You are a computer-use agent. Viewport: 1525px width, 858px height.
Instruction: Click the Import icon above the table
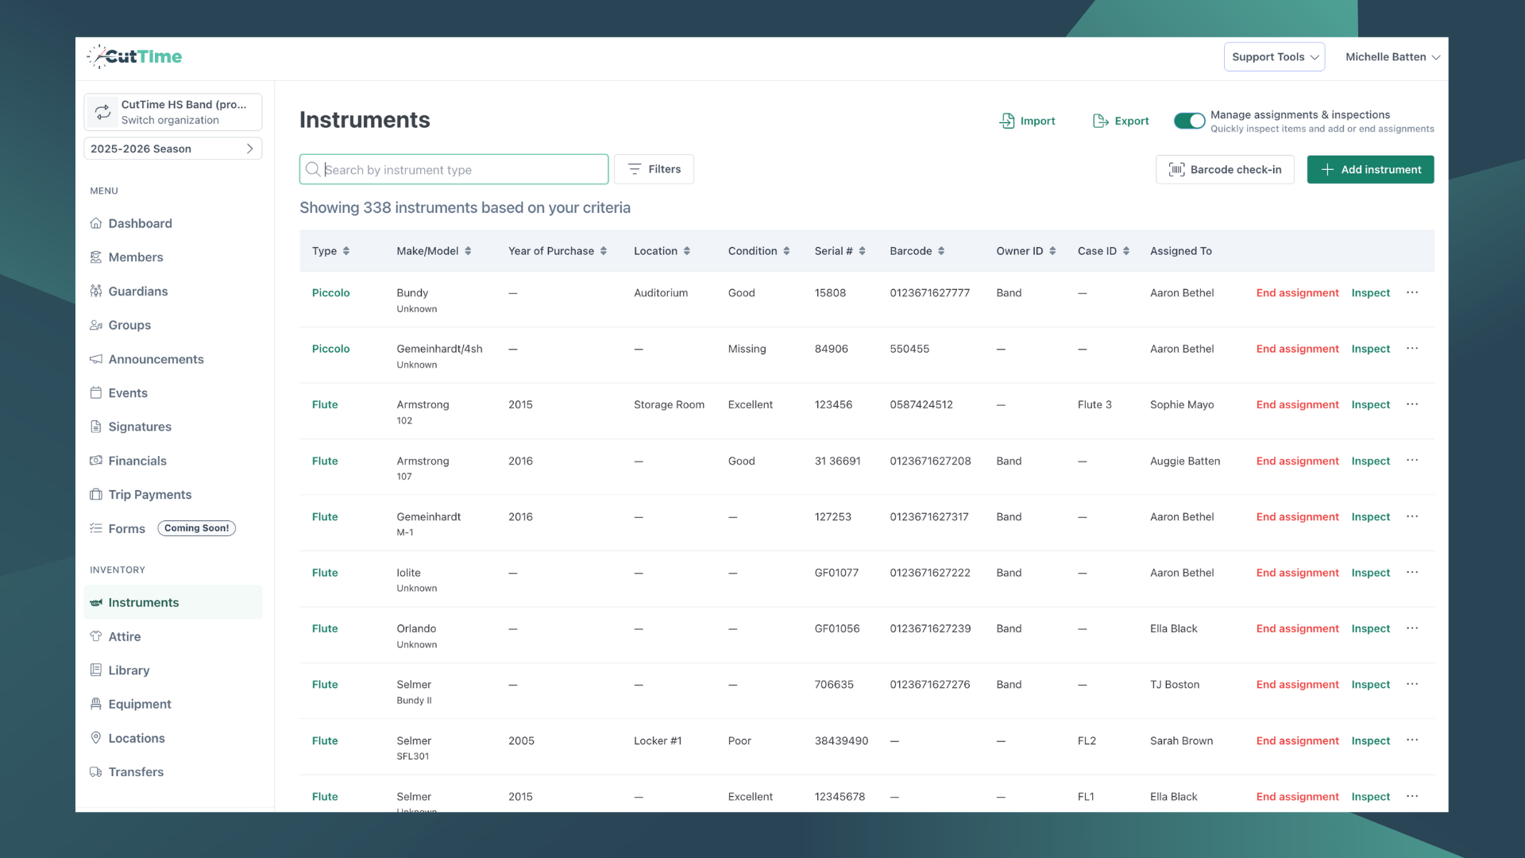(1006, 121)
